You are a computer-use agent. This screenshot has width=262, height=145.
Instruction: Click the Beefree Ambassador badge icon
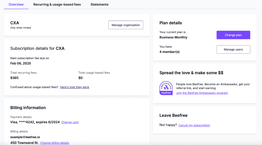(166, 88)
